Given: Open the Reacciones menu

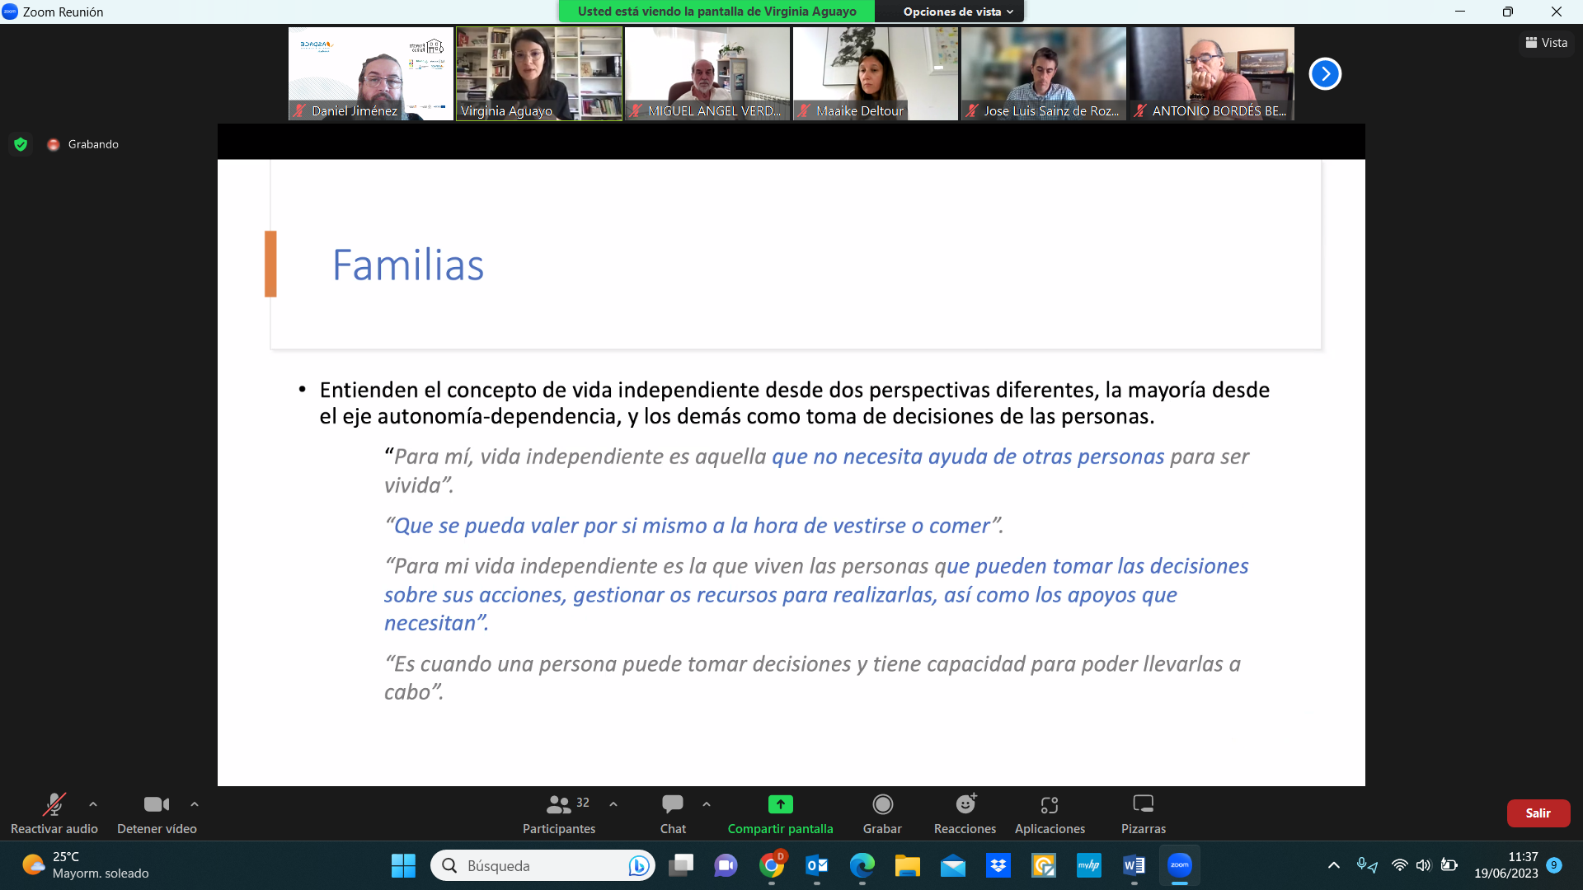Looking at the screenshot, I should pyautogui.click(x=965, y=813).
